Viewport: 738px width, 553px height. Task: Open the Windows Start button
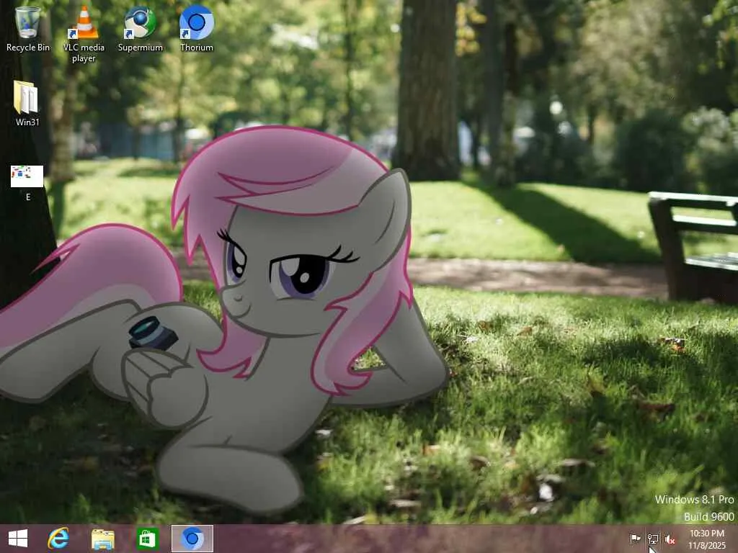pos(18,539)
